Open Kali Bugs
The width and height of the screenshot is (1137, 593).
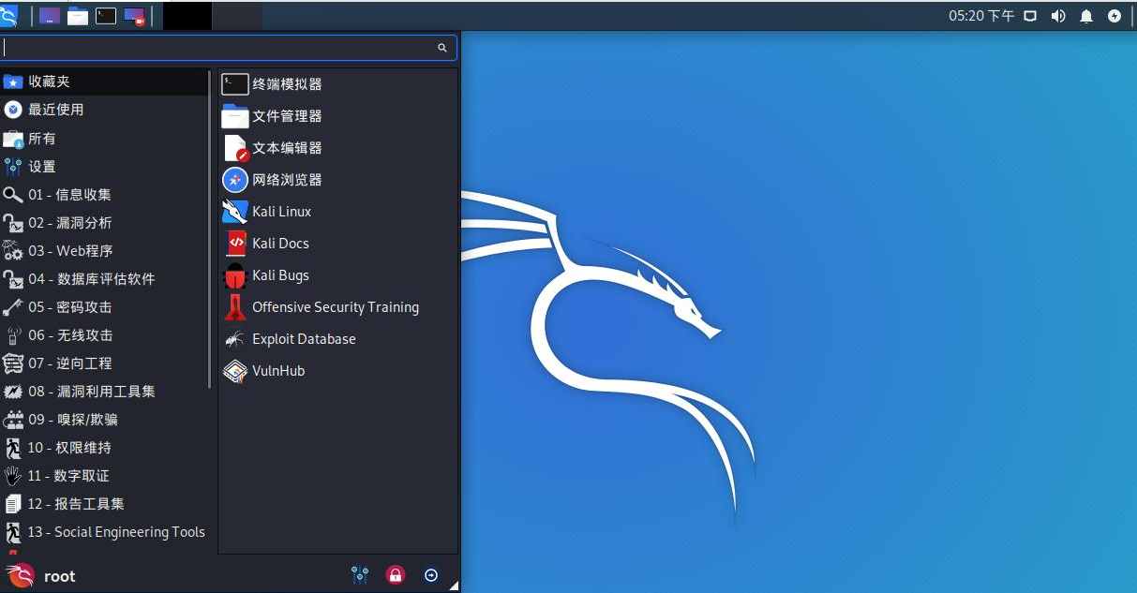click(x=337, y=275)
